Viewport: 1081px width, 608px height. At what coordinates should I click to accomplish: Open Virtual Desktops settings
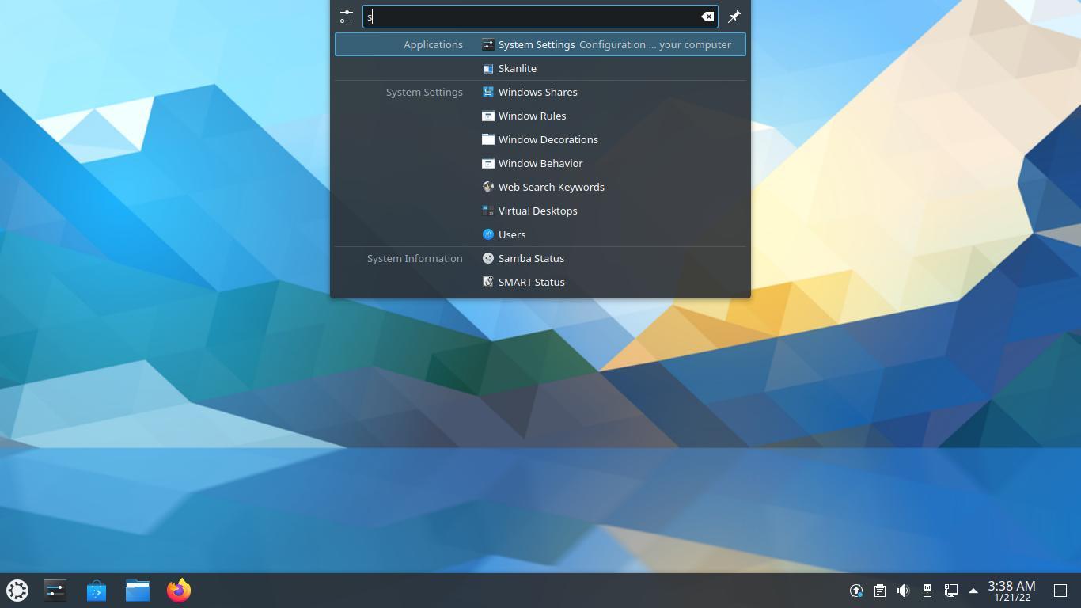click(537, 211)
